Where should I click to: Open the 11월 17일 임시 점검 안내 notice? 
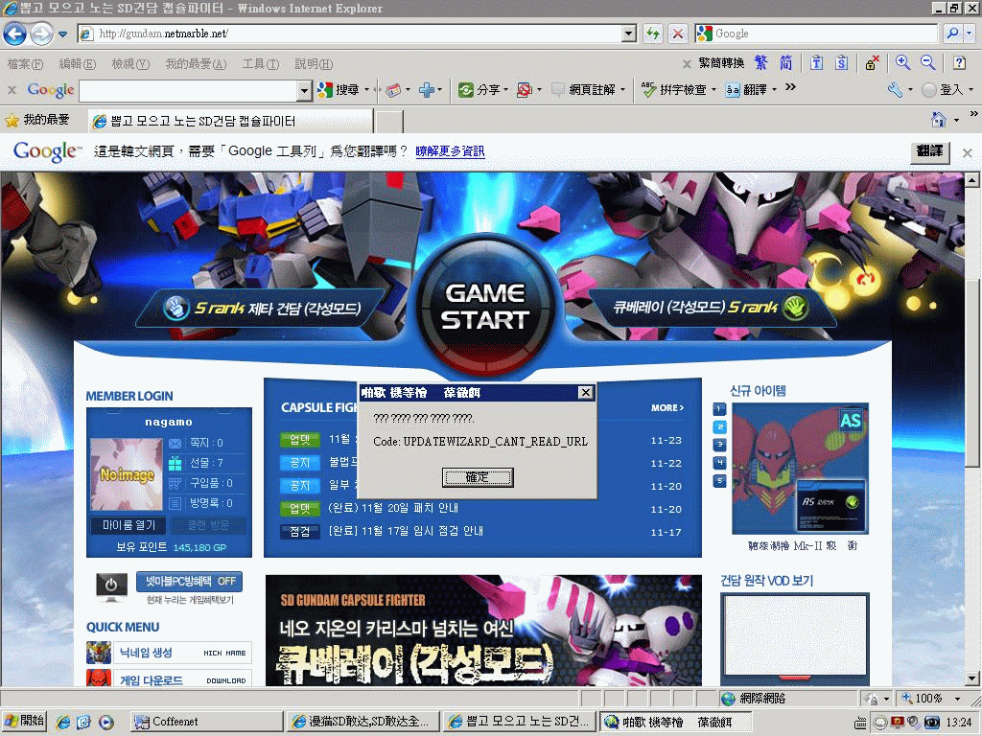pyautogui.click(x=406, y=531)
